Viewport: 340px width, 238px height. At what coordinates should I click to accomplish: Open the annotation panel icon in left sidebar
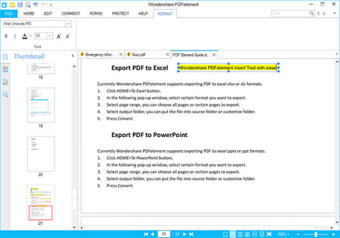[x=5, y=82]
